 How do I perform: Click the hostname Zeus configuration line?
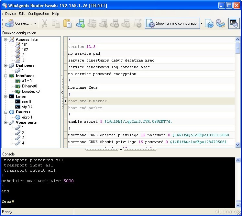[83, 87]
